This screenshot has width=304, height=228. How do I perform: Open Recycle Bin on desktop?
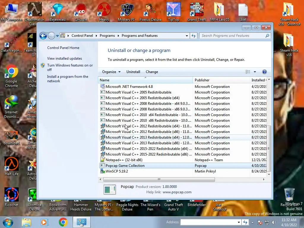point(289,197)
